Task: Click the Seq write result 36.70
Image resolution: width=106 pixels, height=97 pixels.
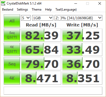Action: pos(82,64)
